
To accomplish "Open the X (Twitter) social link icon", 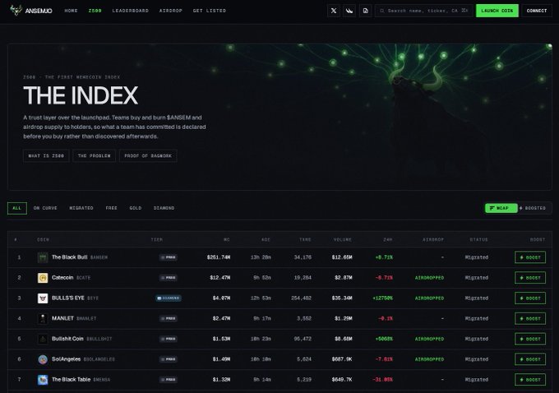I will [x=333, y=11].
